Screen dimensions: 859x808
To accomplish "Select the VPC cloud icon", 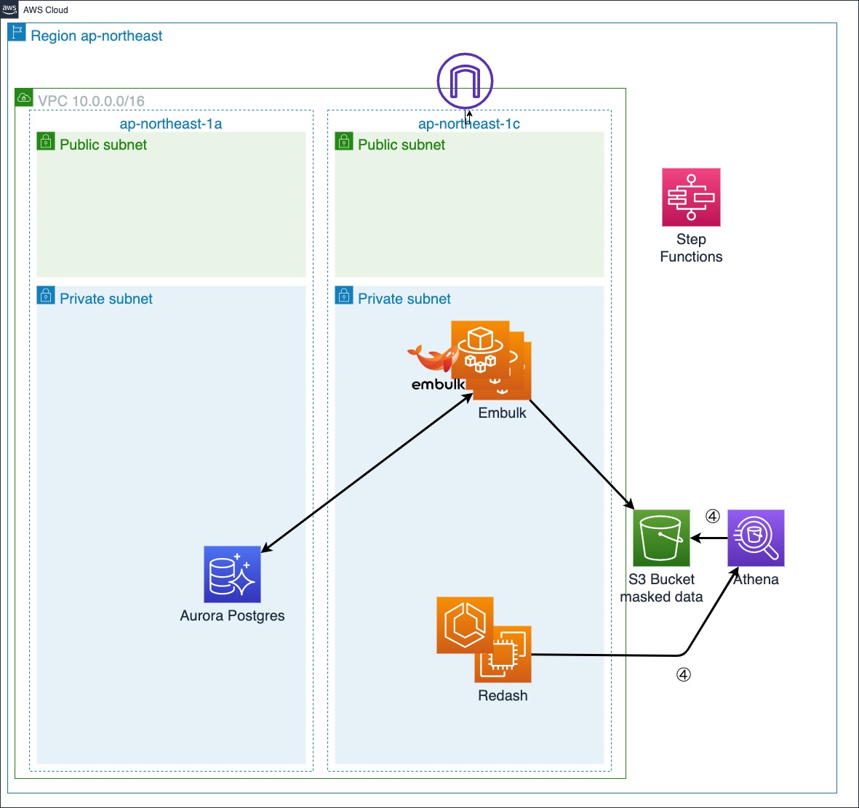I will click(24, 97).
